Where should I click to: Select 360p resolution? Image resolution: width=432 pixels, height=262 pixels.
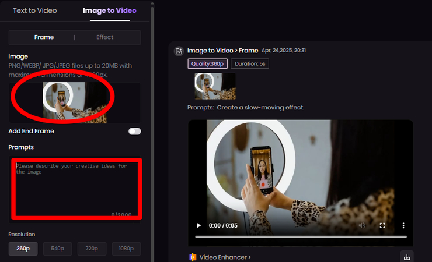tap(23, 249)
